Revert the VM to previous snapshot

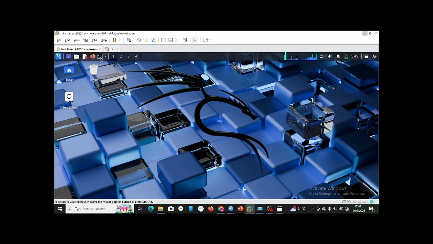(146, 40)
